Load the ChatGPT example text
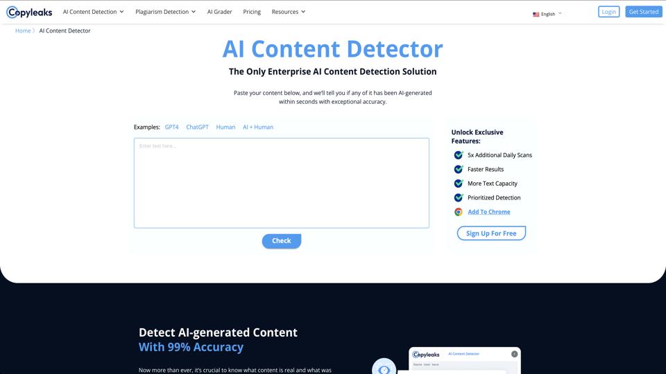Screen dimensions: 666x374 (198, 127)
